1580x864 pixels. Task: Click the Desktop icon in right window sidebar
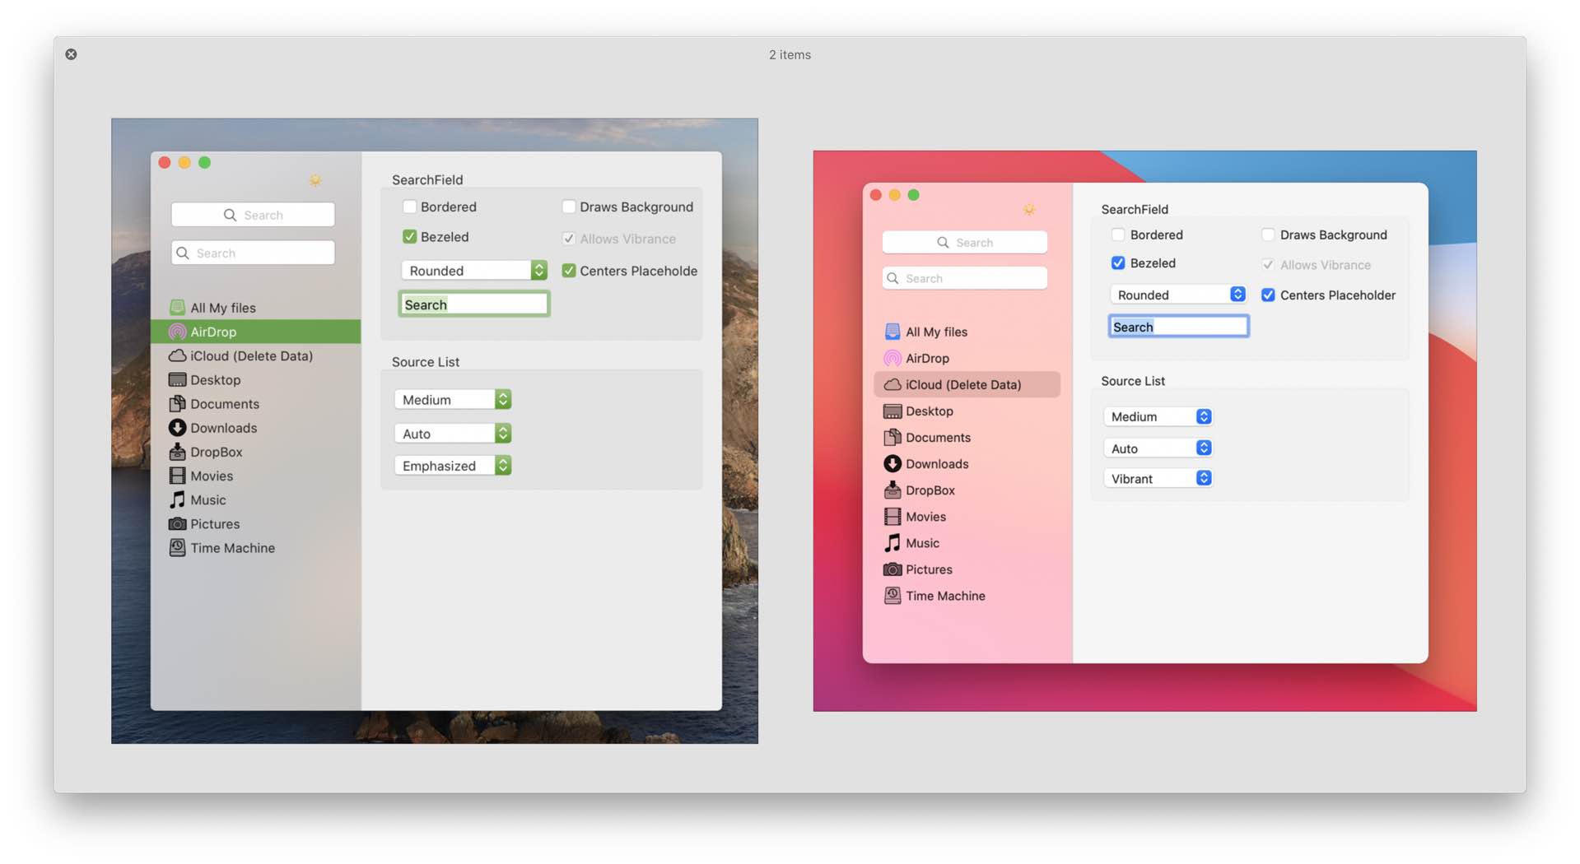[x=893, y=411]
